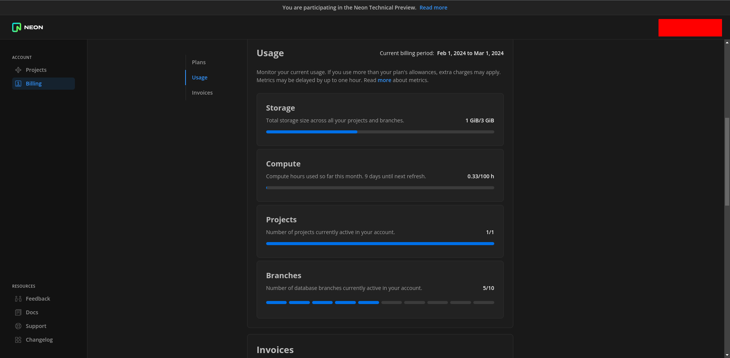
Task: Click the Neon logo icon
Action: point(16,27)
